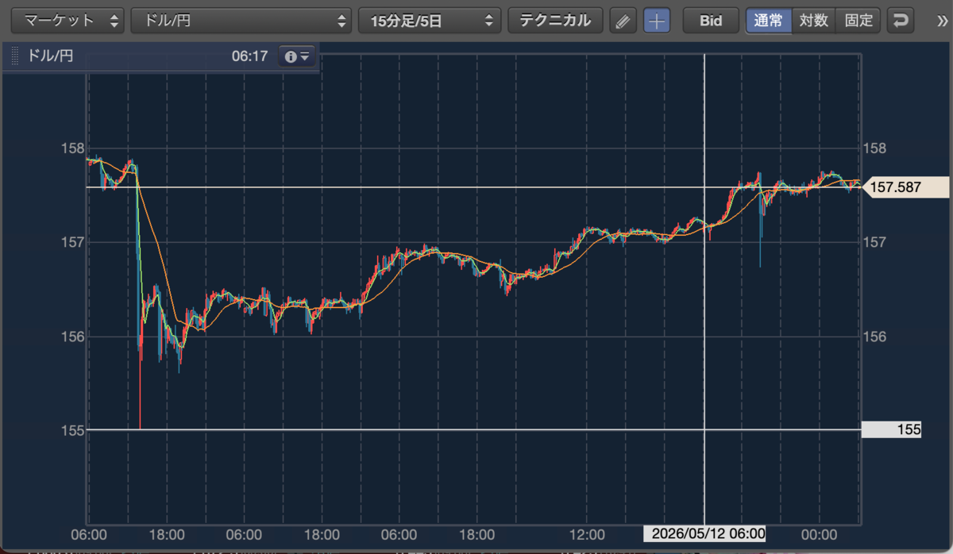Click the テクニカル button

coord(555,21)
